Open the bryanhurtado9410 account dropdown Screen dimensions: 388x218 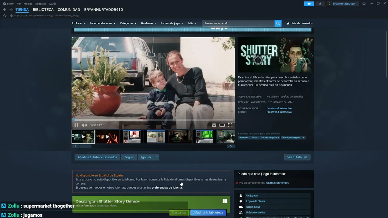(345, 4)
